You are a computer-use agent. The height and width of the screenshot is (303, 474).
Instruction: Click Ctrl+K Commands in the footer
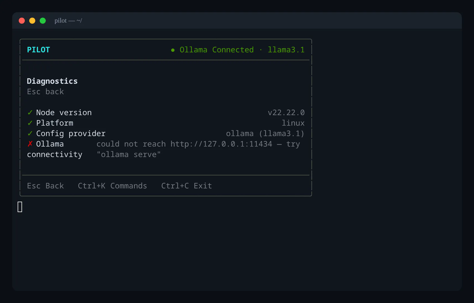tap(112, 186)
